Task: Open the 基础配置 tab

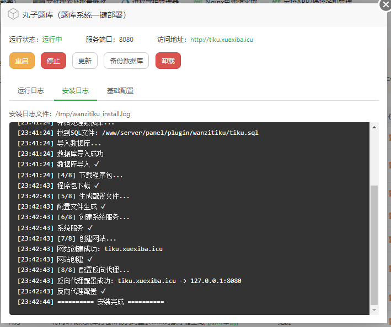Action: (120, 91)
